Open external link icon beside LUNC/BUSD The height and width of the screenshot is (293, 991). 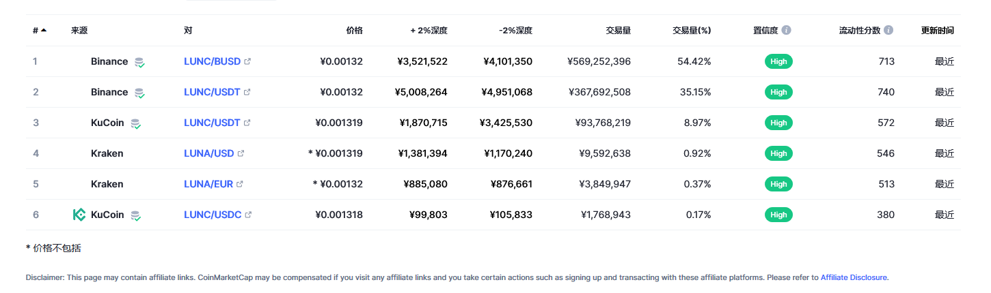tap(247, 61)
